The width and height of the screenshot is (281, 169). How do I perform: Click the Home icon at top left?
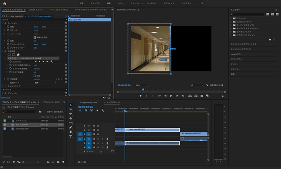click(x=5, y=3)
